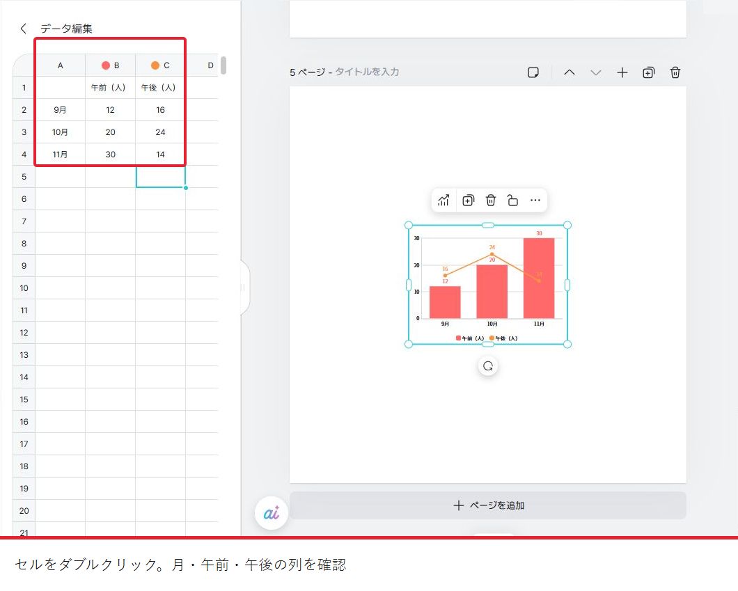738x591 pixels.
Task: Select the cell 午前（人）
Action: (110, 88)
